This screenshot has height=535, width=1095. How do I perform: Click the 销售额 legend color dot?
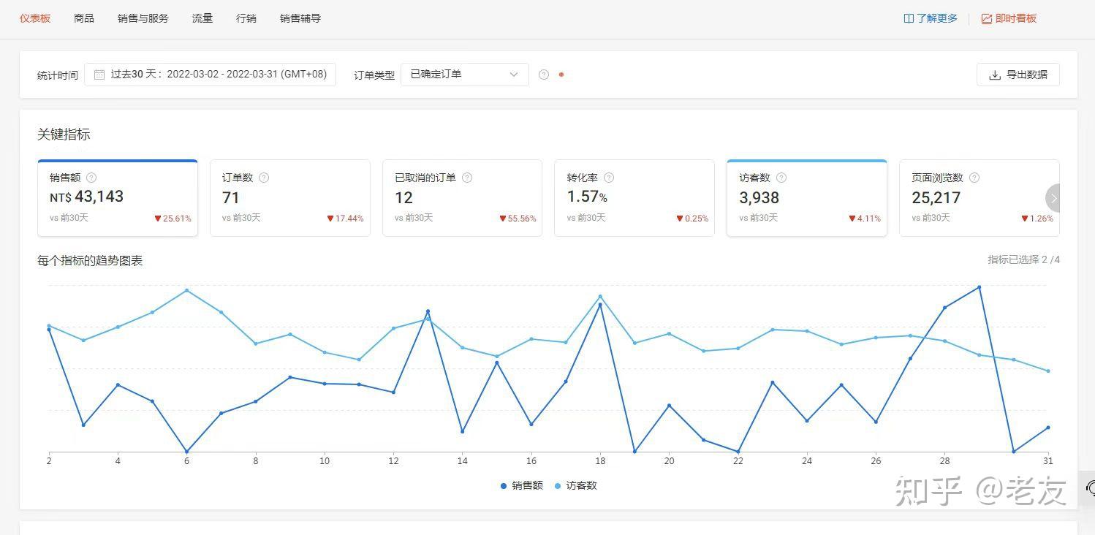coord(503,485)
